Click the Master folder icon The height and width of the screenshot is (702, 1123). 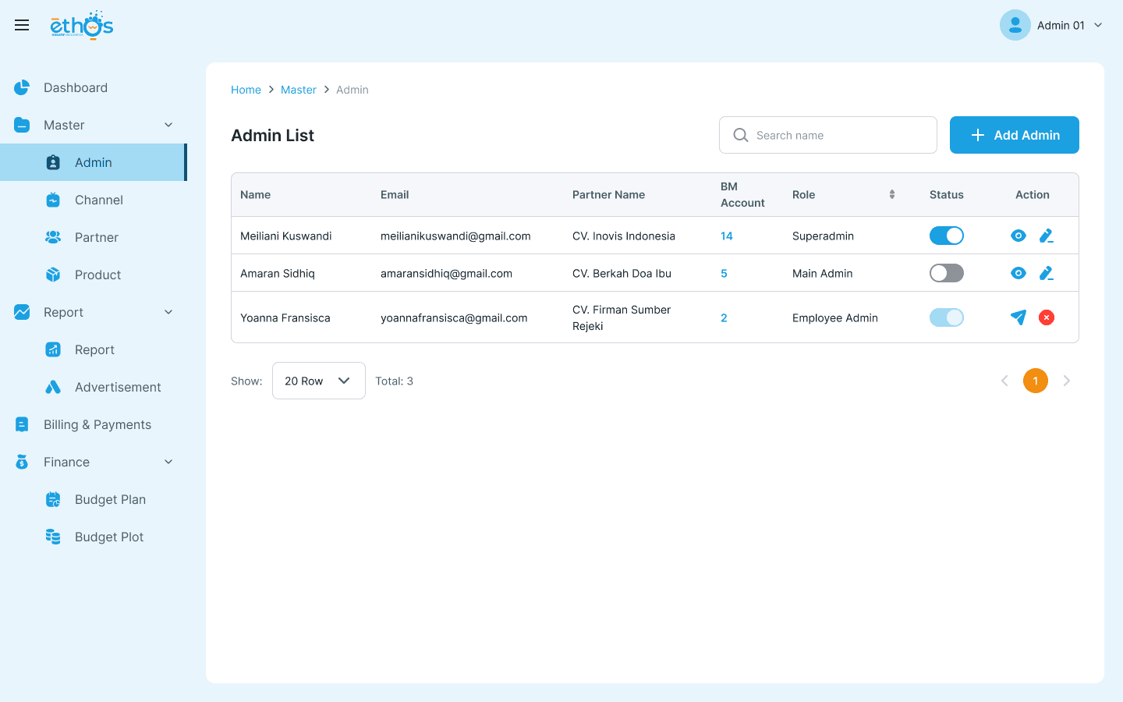point(22,125)
